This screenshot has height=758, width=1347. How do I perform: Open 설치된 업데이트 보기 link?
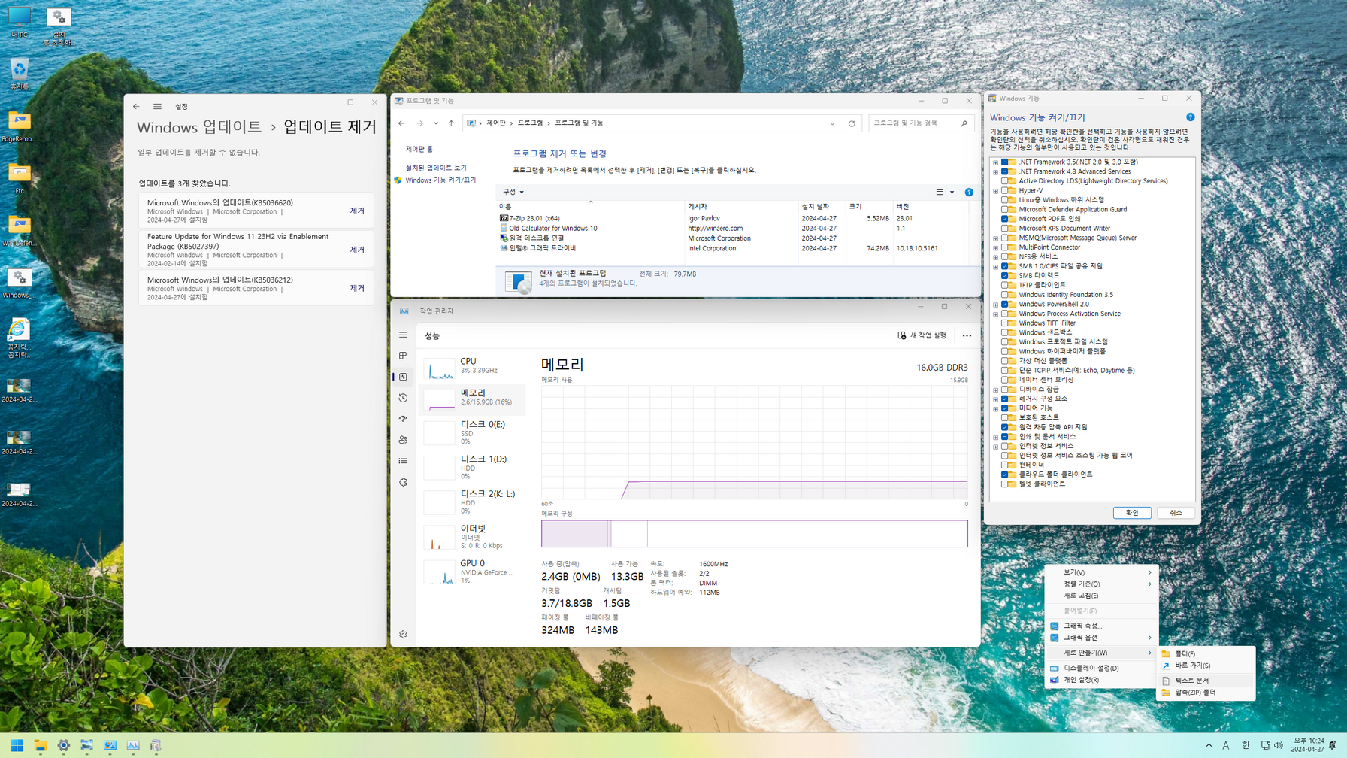pyautogui.click(x=436, y=168)
